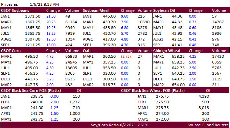230x128 pixels.
Task: Click soybean meal MAR1 volume 10390
Action: click(144, 22)
